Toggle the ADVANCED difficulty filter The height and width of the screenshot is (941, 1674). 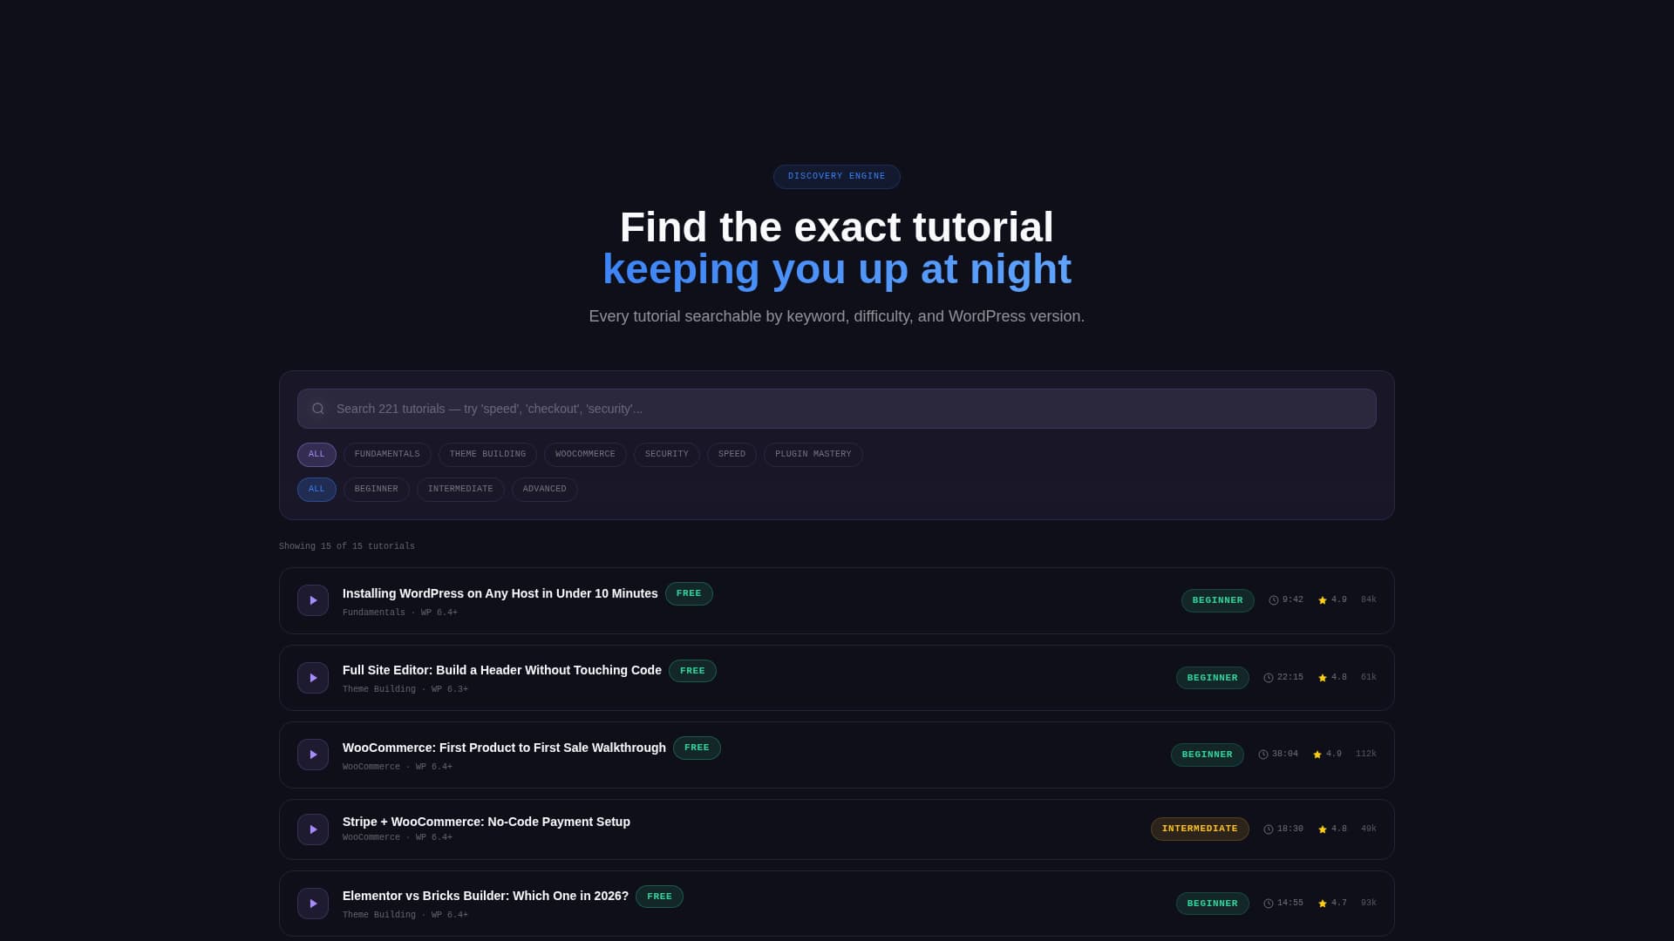(544, 489)
